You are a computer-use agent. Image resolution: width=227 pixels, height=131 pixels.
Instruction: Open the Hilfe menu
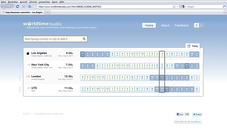tap(62, 2)
